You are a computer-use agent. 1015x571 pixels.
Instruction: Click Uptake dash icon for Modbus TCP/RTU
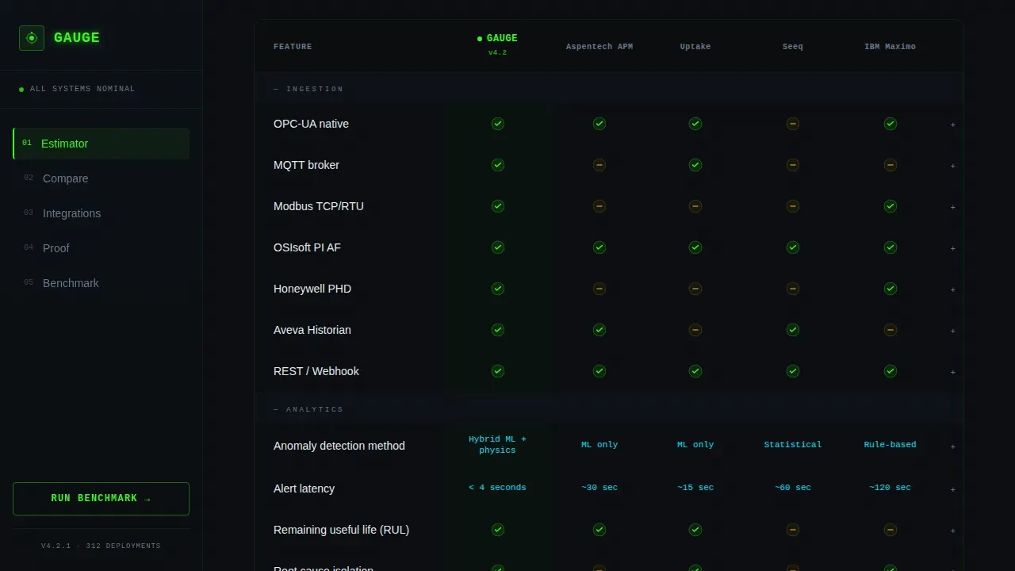pos(695,206)
